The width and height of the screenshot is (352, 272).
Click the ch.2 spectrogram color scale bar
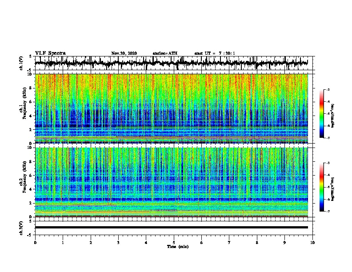[x=321, y=187]
